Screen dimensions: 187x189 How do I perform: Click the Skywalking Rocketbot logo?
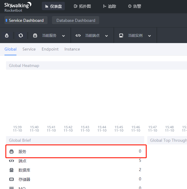[x=18, y=7]
